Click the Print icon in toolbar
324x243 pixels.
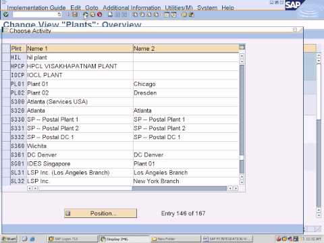click(110, 15)
